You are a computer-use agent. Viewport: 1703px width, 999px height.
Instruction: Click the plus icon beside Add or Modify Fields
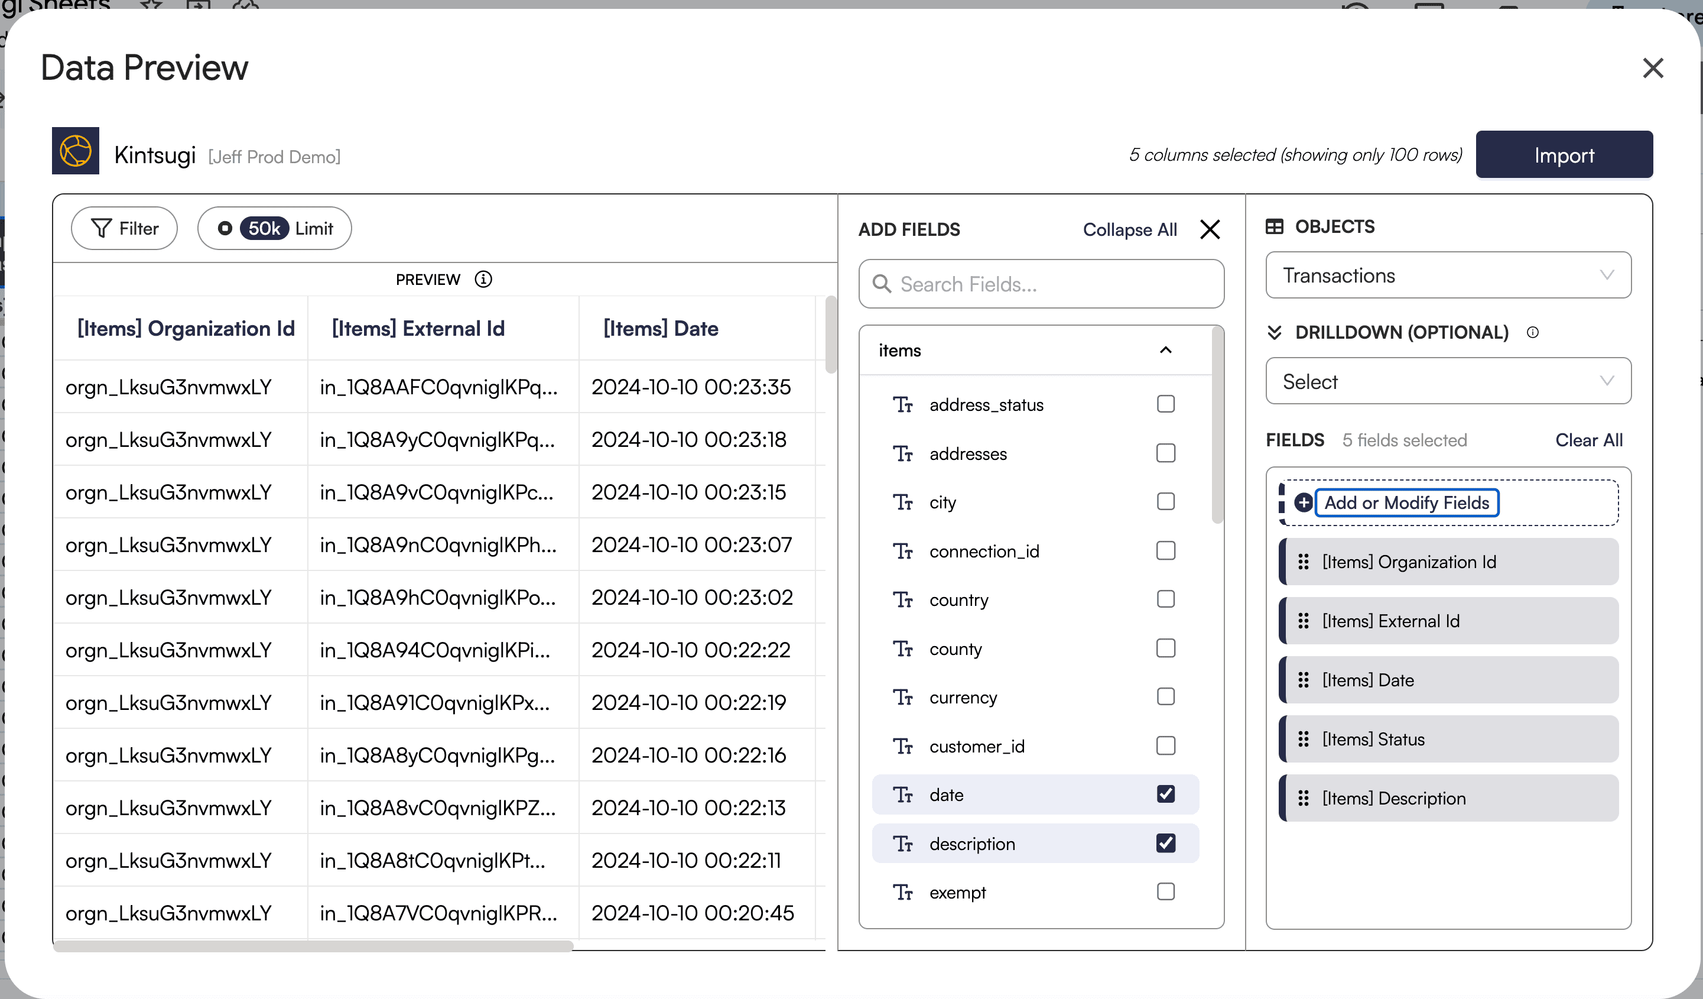point(1304,503)
